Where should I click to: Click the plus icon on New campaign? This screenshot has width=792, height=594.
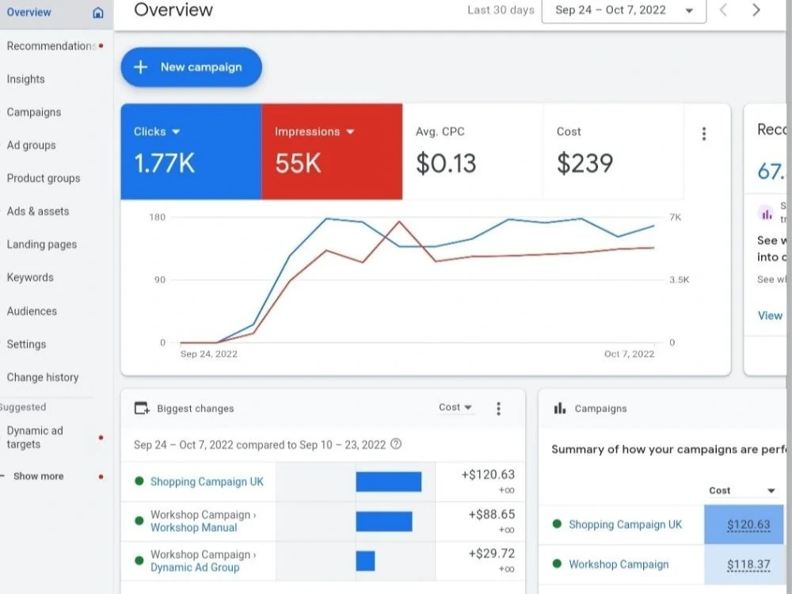point(140,67)
